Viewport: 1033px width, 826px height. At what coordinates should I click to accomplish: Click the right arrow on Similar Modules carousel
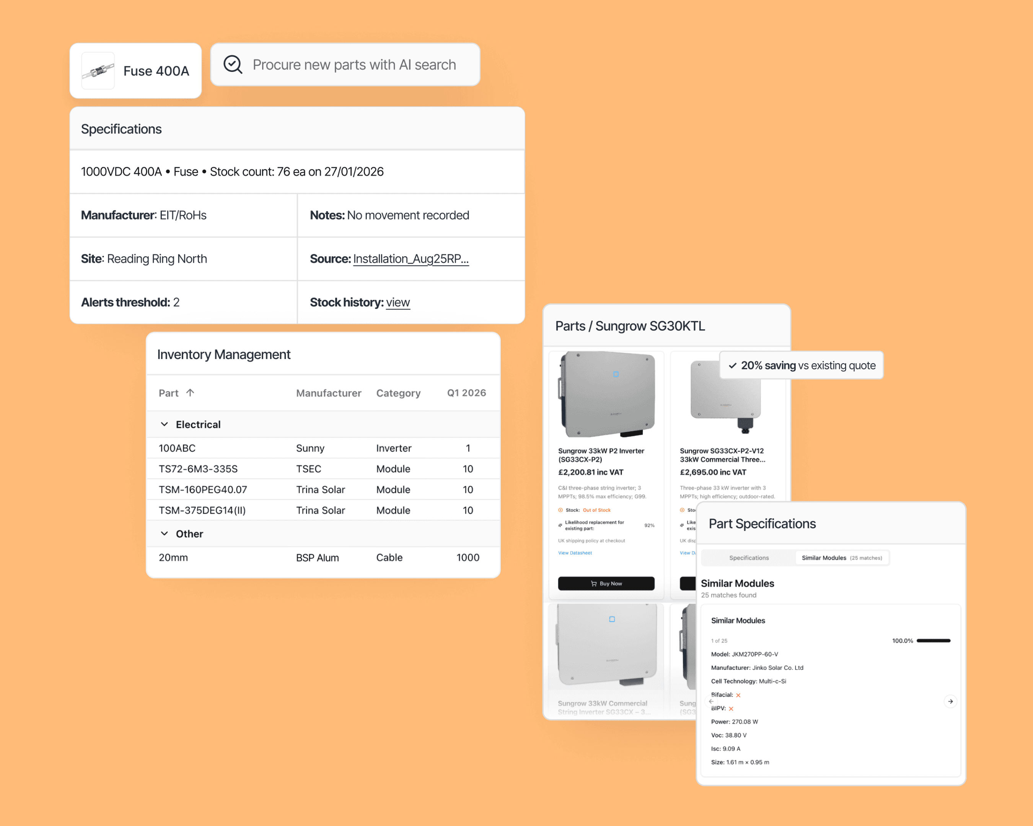(x=950, y=701)
